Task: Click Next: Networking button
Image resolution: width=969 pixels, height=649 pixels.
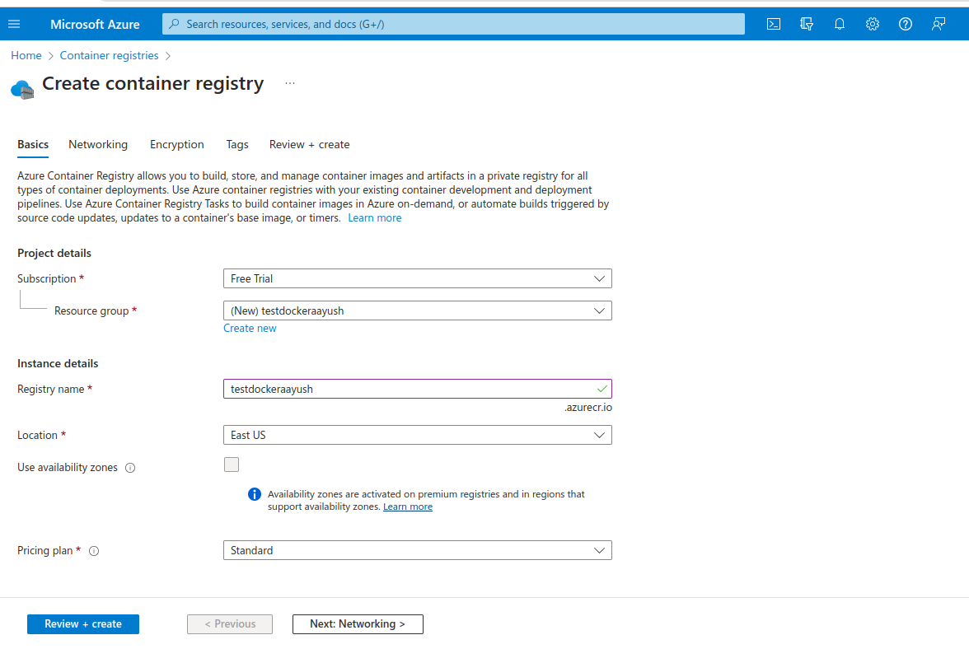Action: click(x=358, y=624)
